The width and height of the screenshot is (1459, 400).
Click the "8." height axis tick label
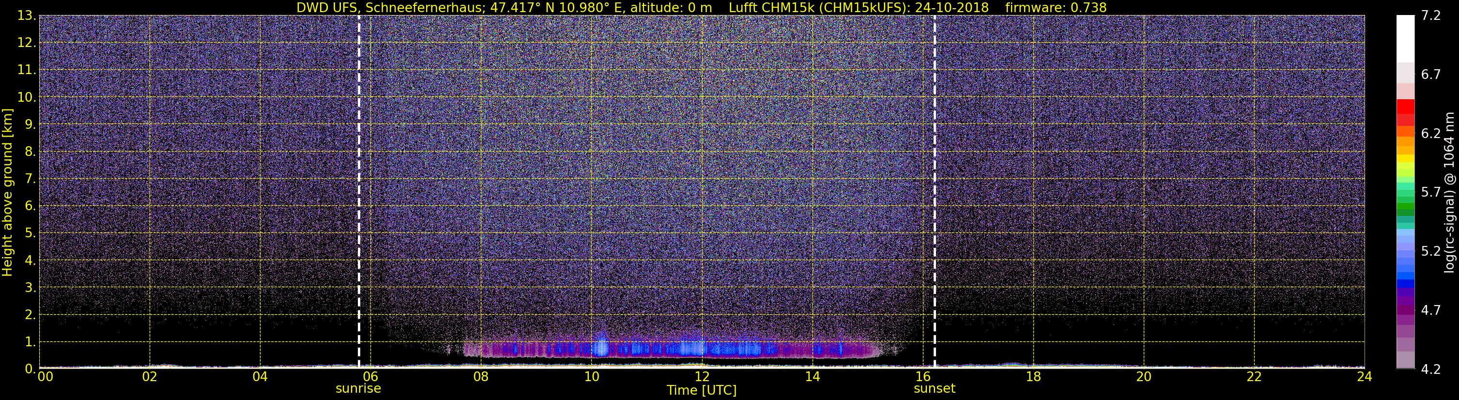[30, 152]
